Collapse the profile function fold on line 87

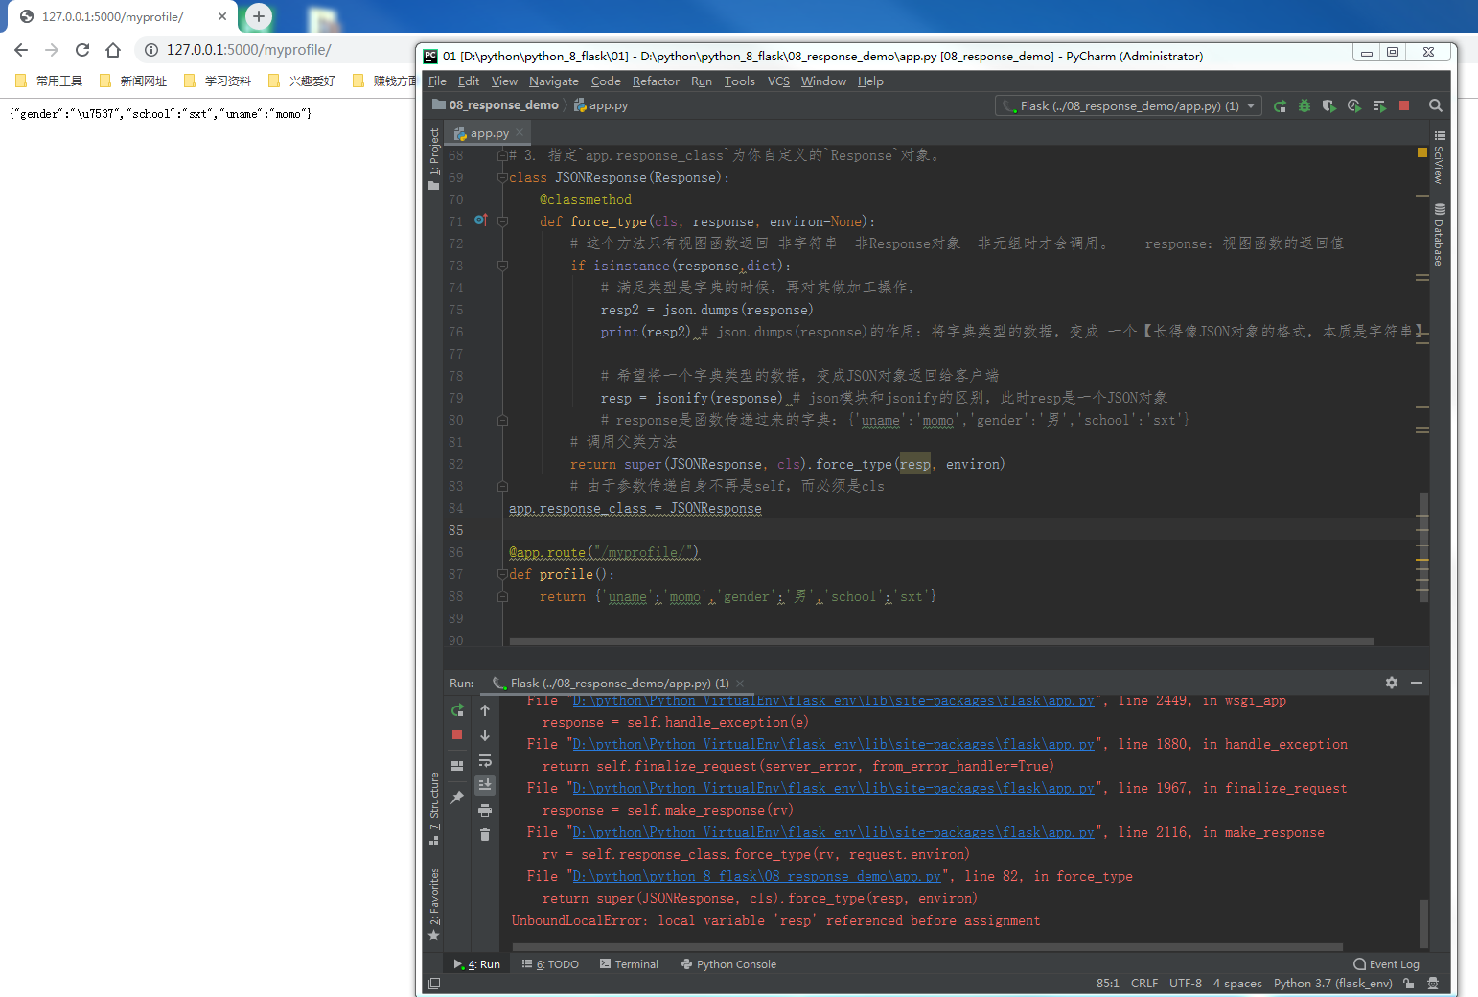[x=502, y=574]
